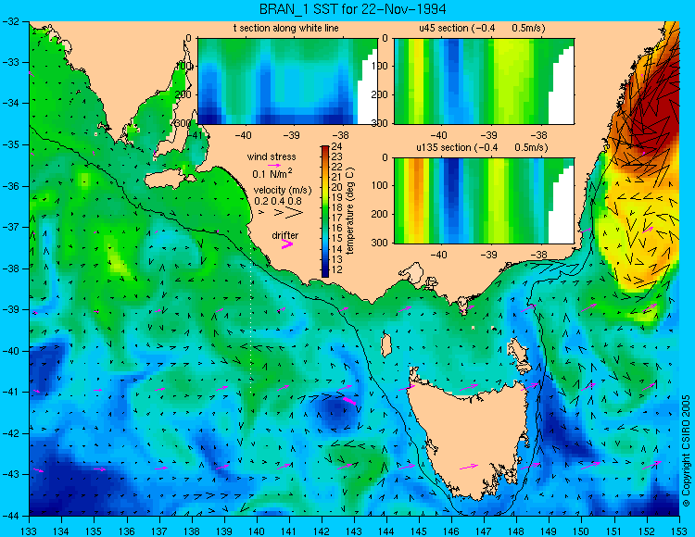The image size is (695, 537).
Task: Click longitude axis label "151"
Action: [x=613, y=531]
